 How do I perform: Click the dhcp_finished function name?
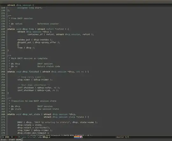tap(31, 72)
